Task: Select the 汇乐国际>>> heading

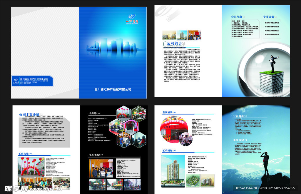Action: pos(169,150)
